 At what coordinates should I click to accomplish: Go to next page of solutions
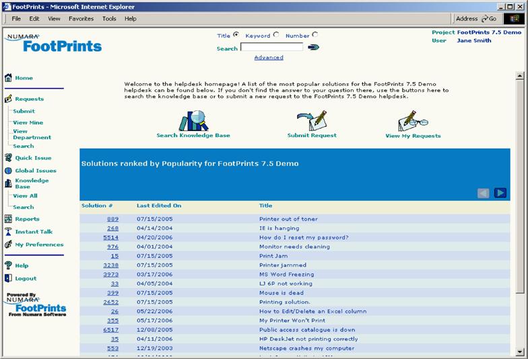pyautogui.click(x=500, y=193)
